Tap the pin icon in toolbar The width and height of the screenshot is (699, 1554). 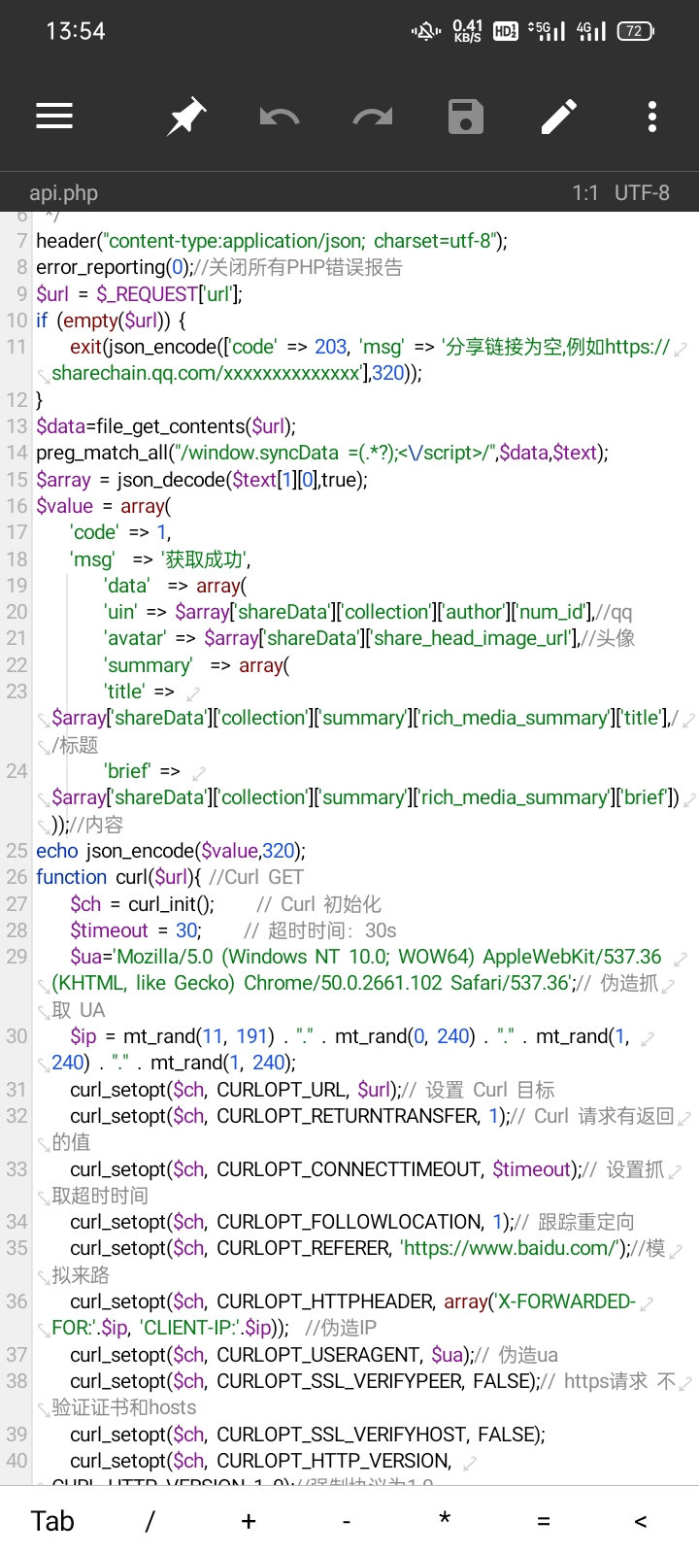click(x=185, y=117)
